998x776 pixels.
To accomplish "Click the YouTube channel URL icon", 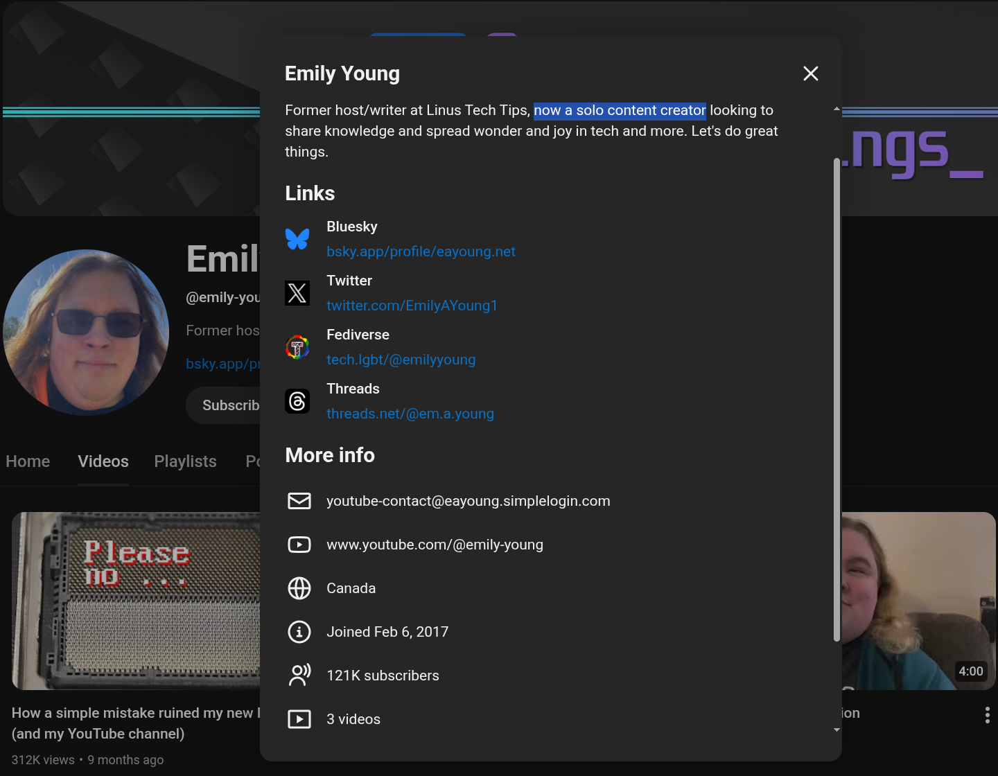I will click(x=299, y=545).
